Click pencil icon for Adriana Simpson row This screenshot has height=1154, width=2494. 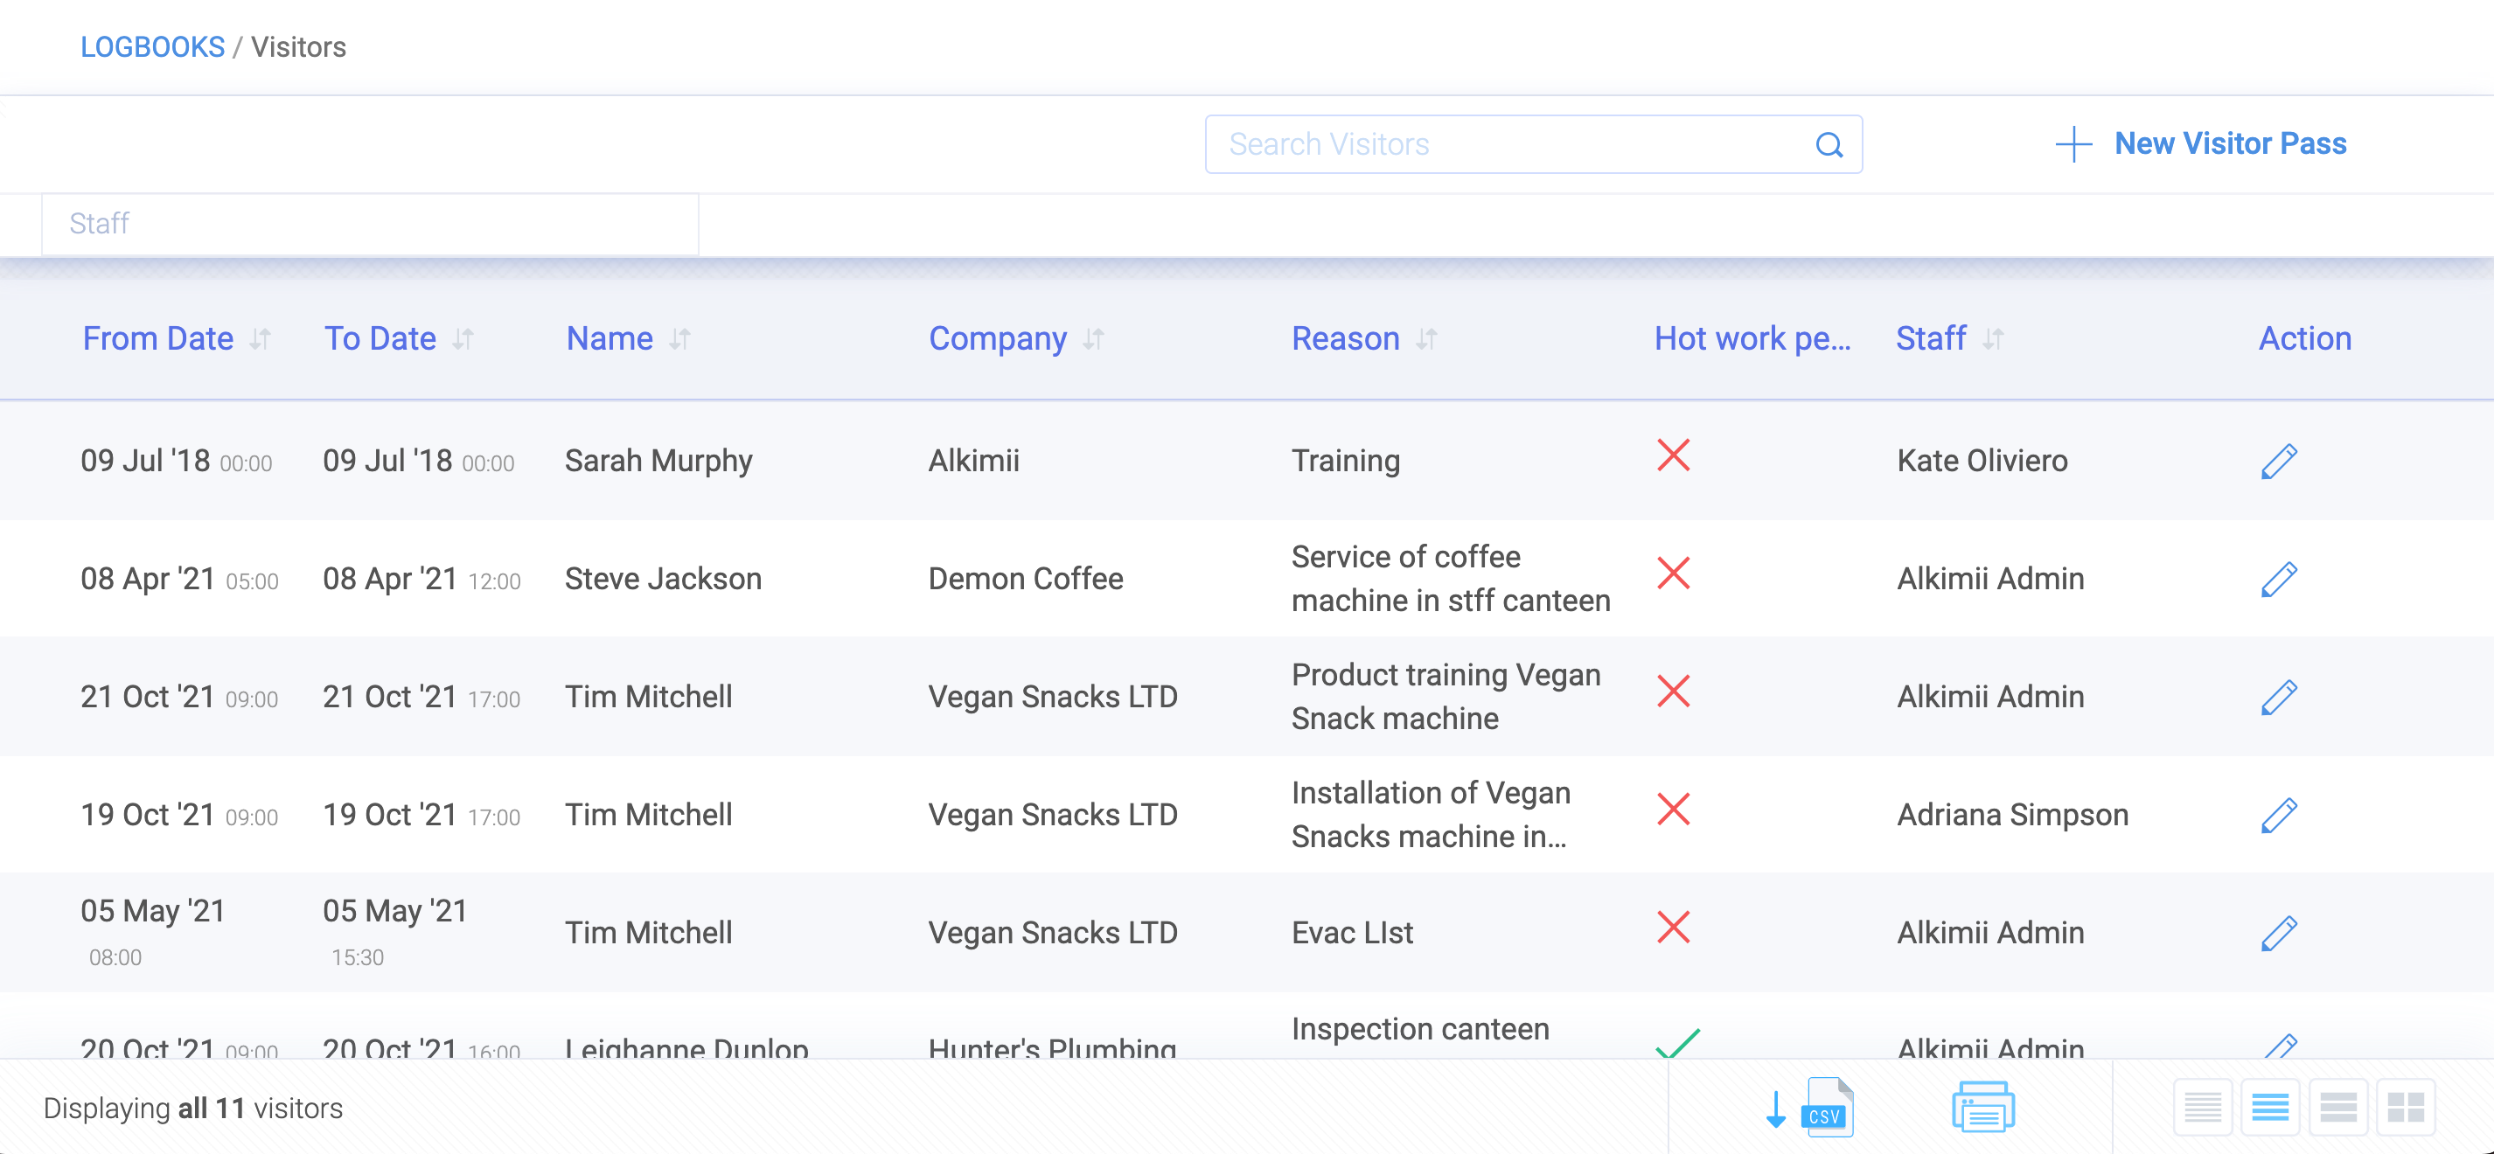(x=2278, y=815)
